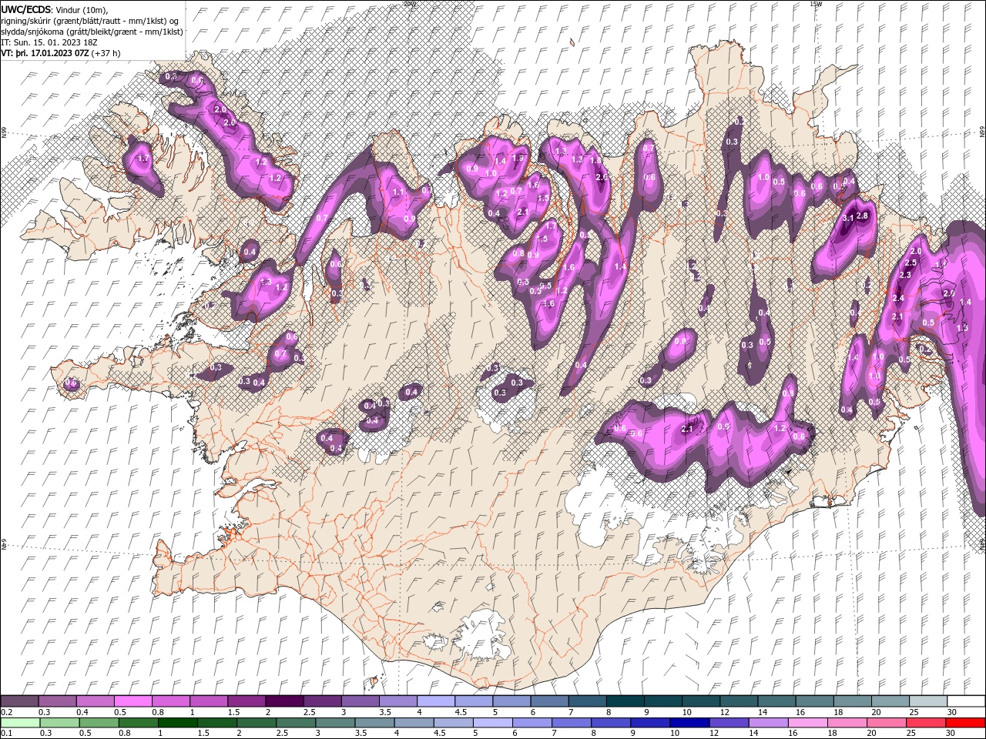Click the '20W' longitude label at top
Image resolution: width=986 pixels, height=739 pixels.
(x=409, y=4)
